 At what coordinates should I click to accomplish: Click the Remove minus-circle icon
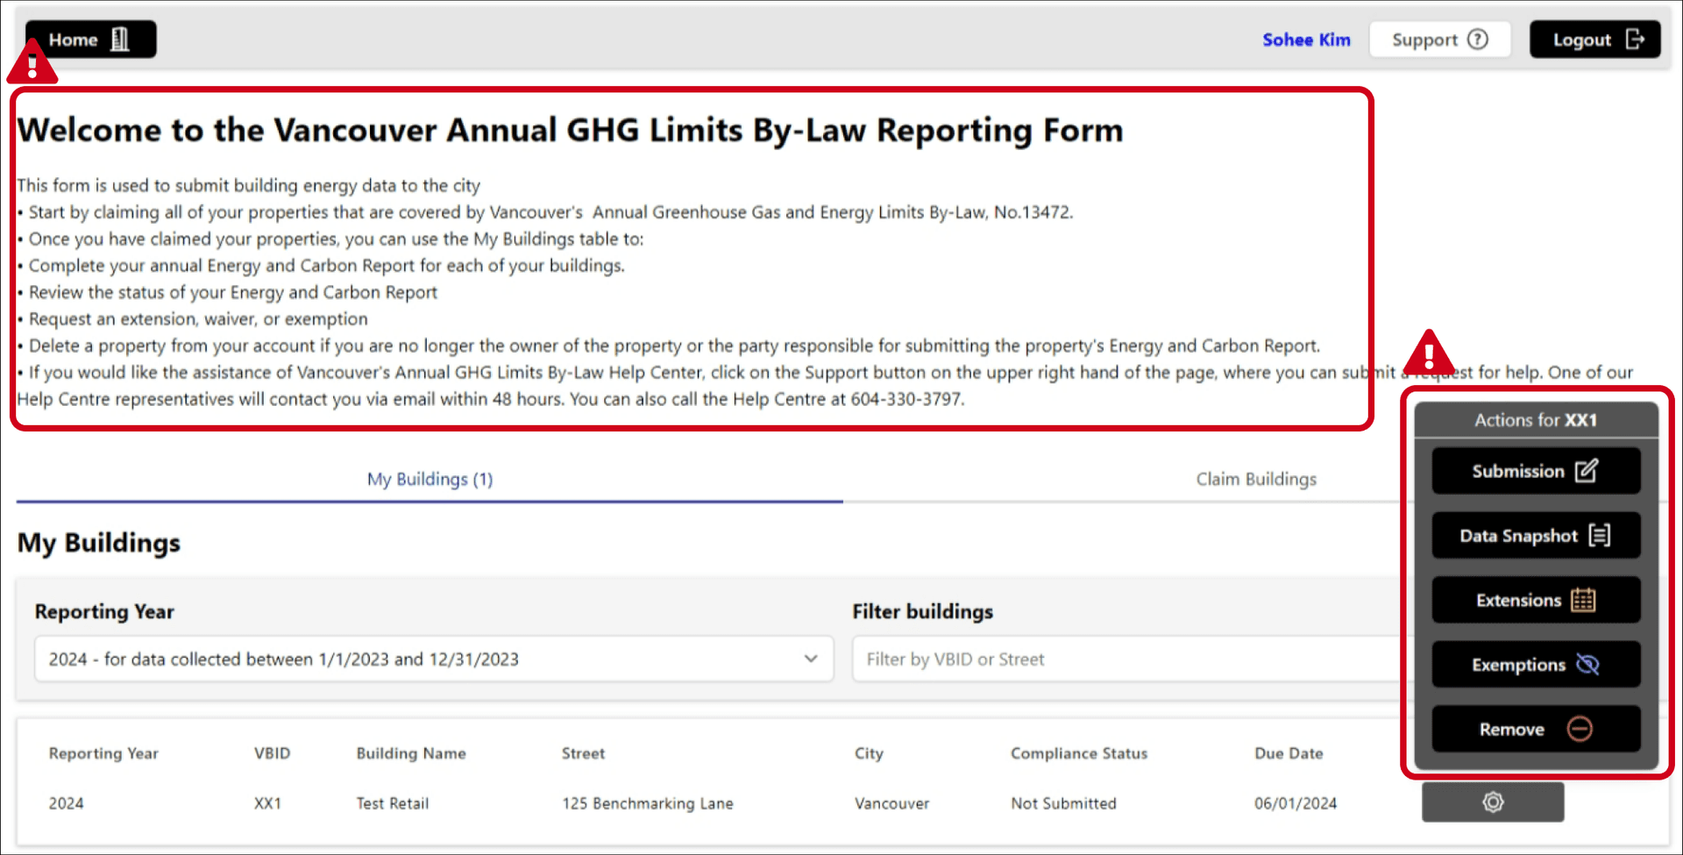(x=1580, y=729)
